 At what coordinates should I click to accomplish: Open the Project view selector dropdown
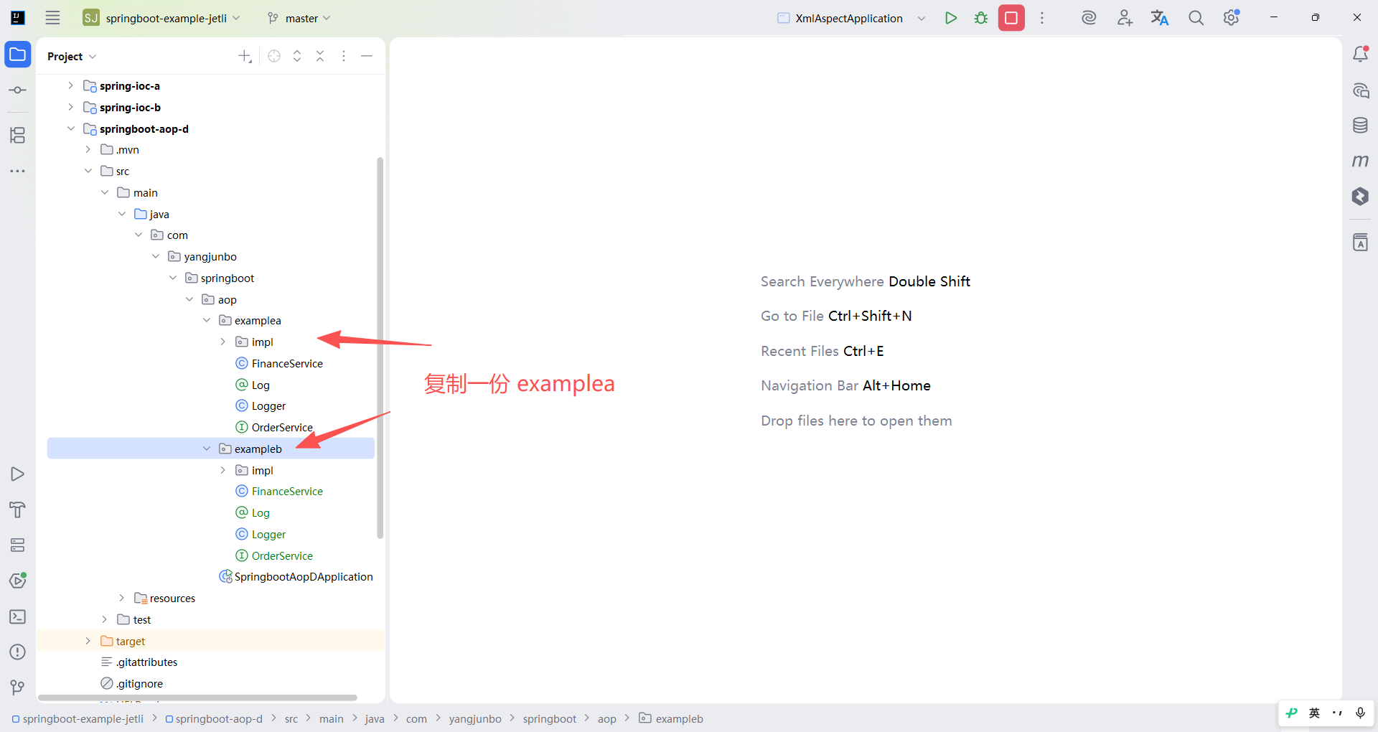coord(72,56)
